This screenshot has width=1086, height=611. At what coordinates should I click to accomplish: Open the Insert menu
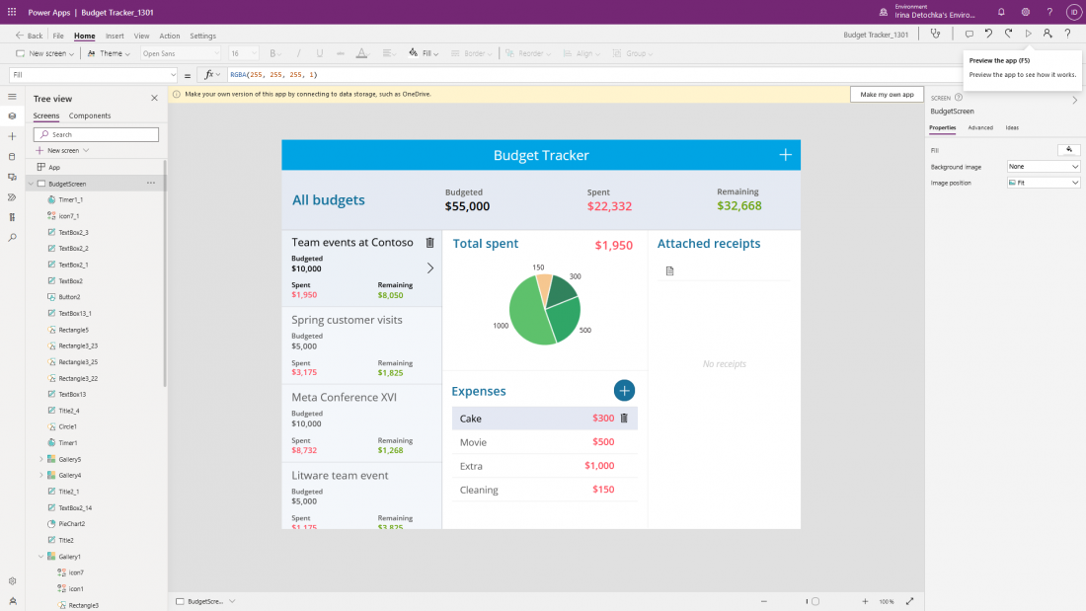click(x=115, y=36)
